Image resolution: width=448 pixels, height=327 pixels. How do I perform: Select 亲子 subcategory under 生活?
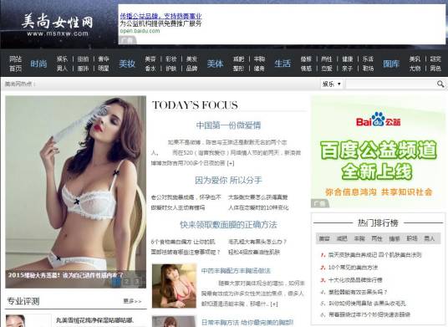click(x=348, y=69)
